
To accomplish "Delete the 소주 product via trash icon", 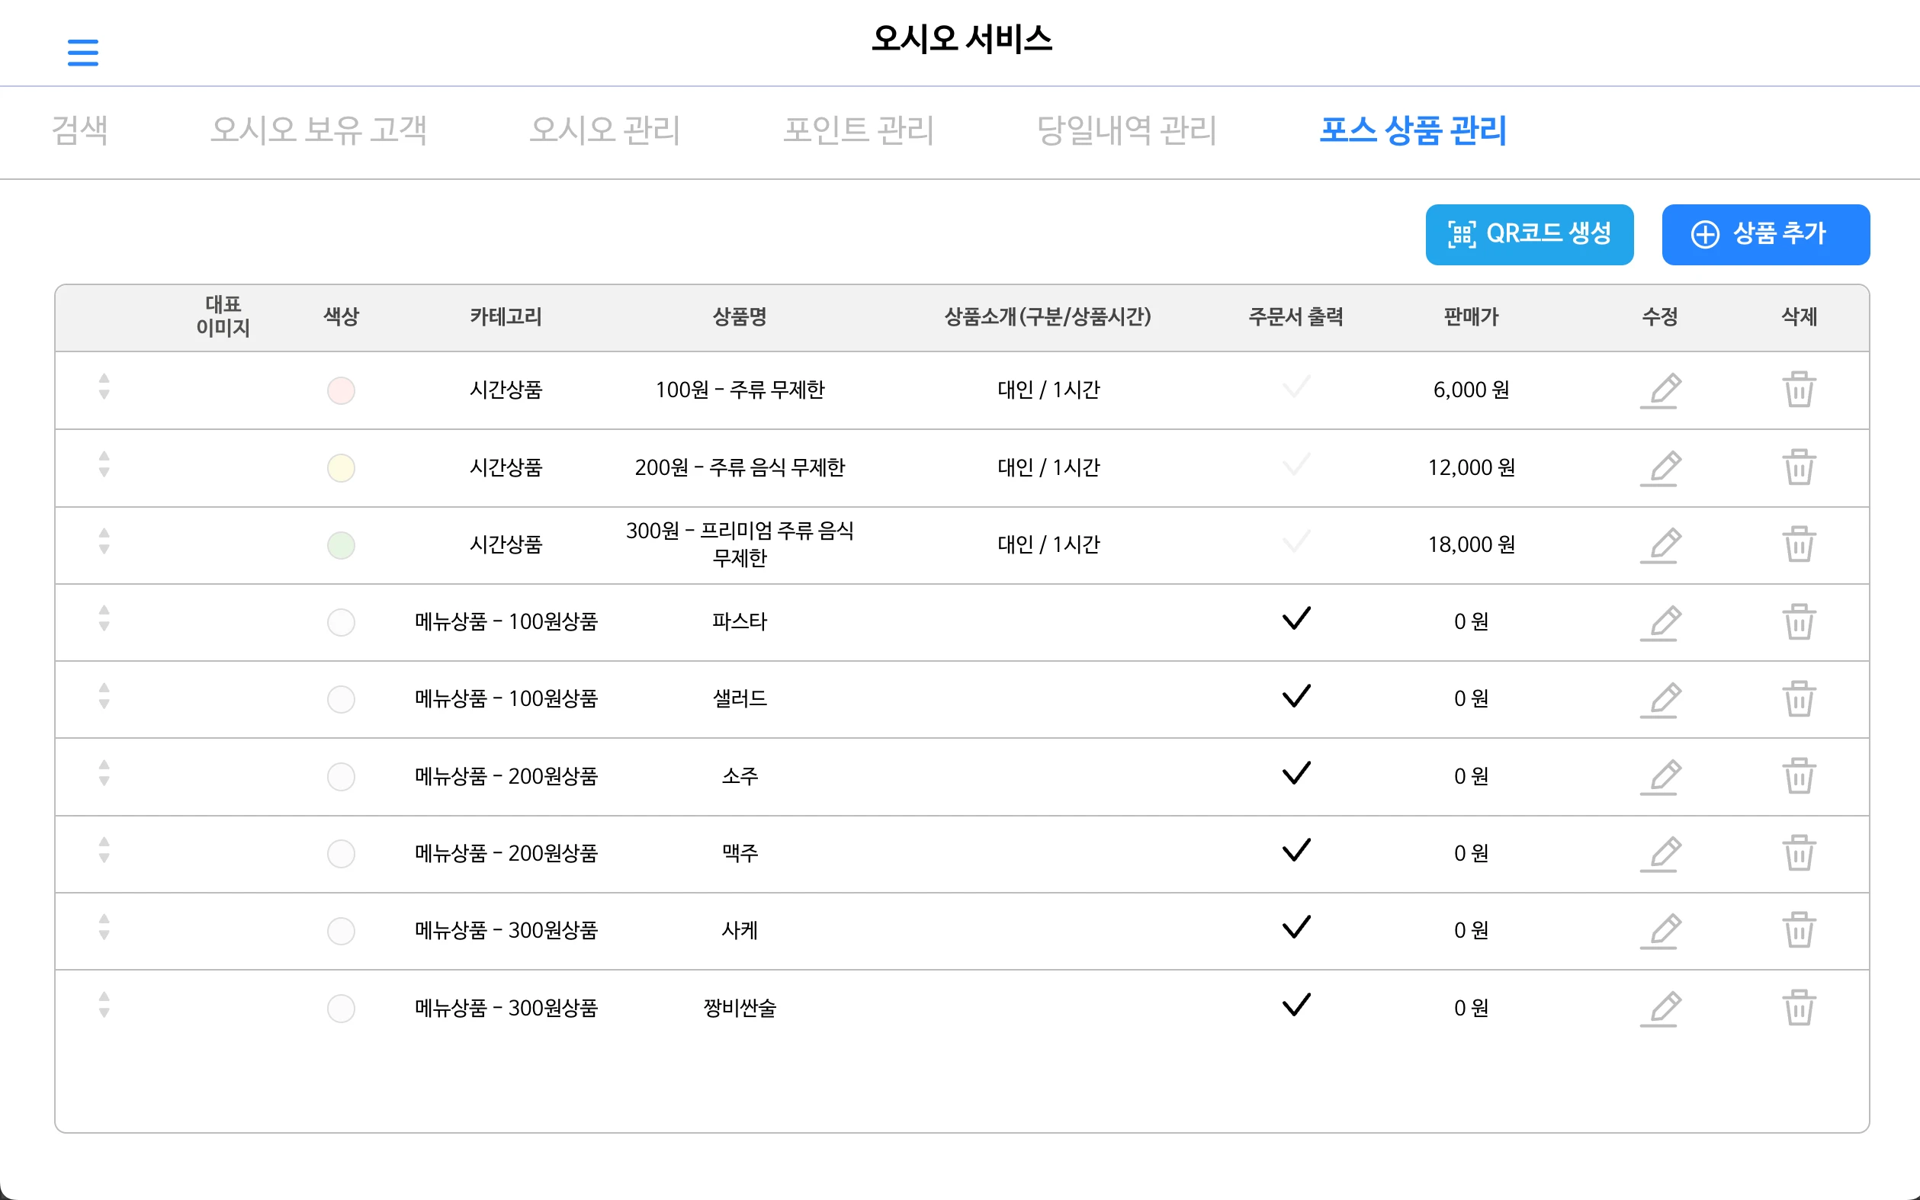I will pyautogui.click(x=1799, y=776).
